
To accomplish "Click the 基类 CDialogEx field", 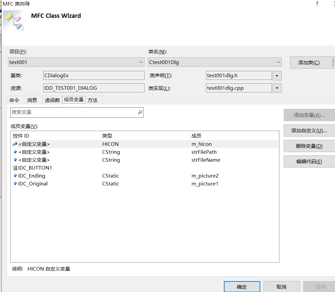I will [x=94, y=76].
